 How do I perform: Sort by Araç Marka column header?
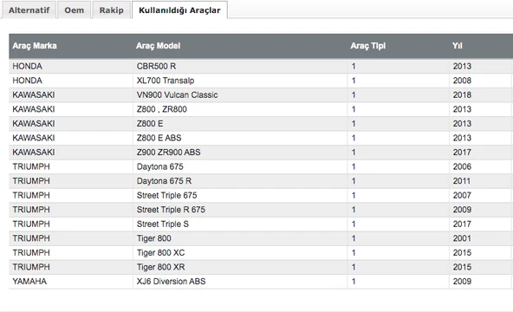pos(35,46)
